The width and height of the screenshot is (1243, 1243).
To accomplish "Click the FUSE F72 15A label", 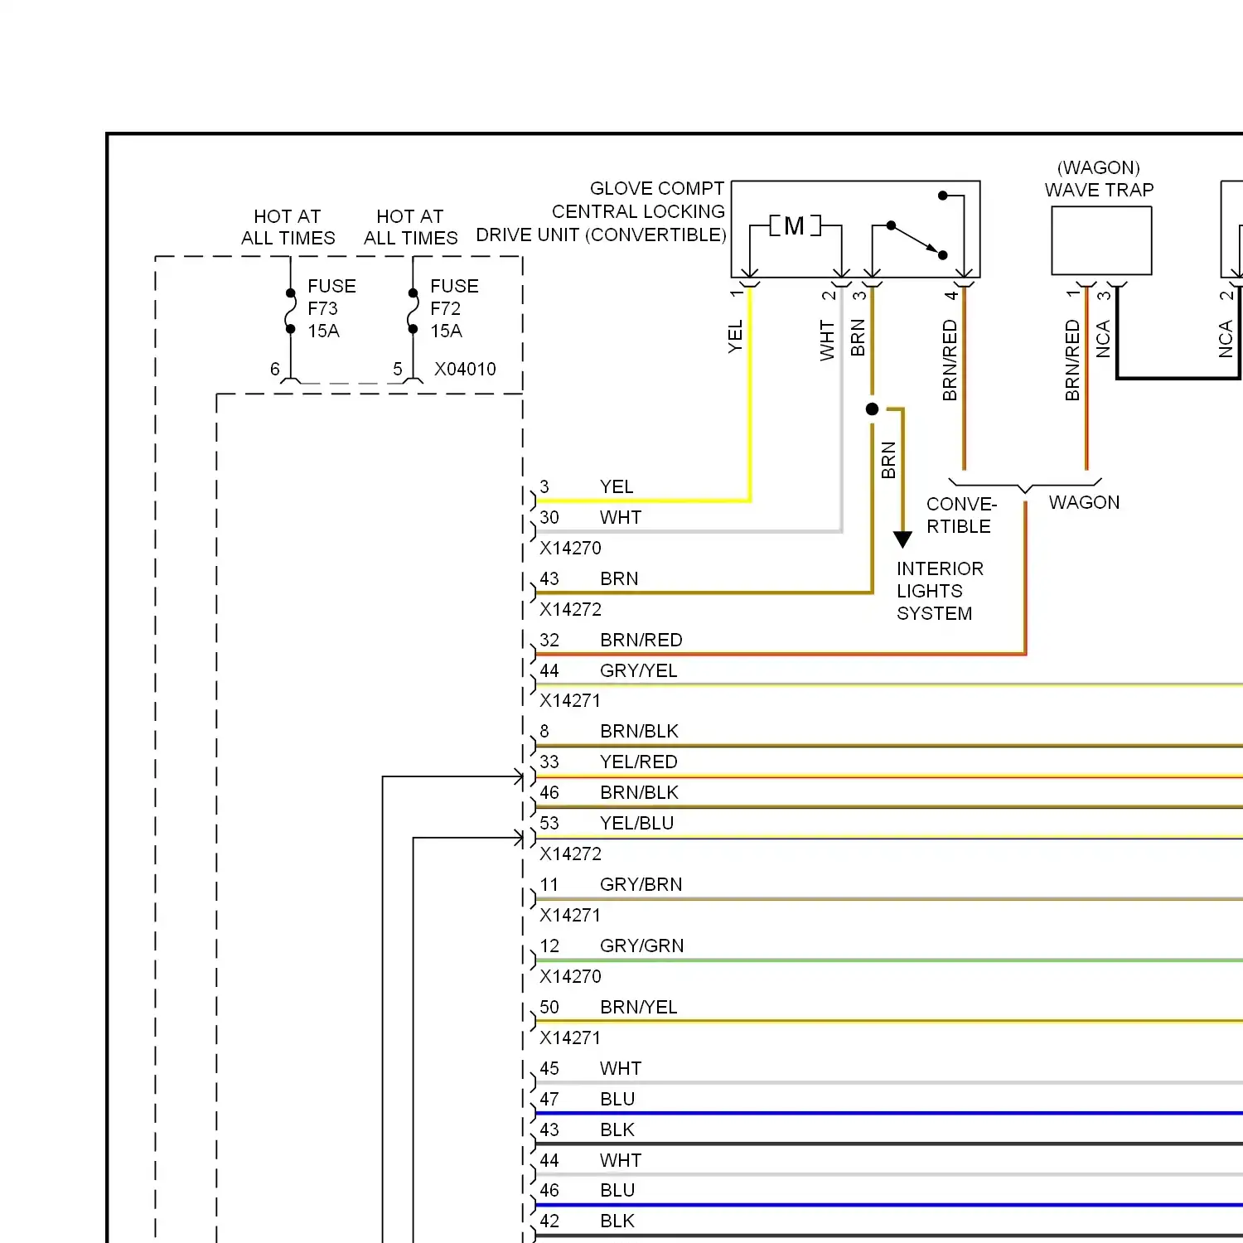I will [454, 308].
